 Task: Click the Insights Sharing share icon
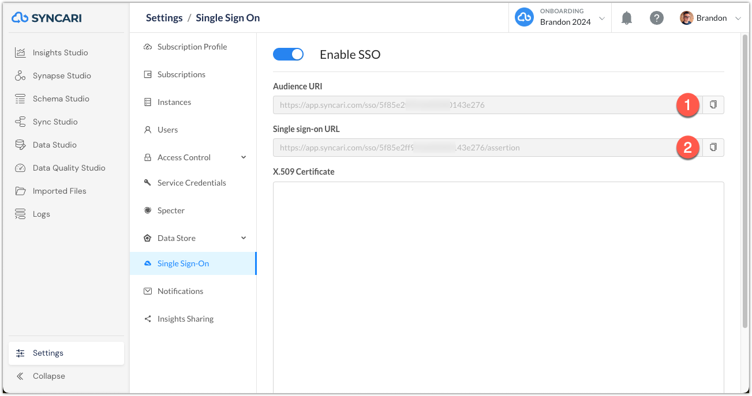pos(148,319)
